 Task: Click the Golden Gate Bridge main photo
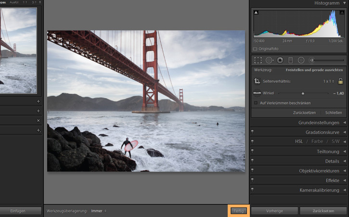pyautogui.click(x=146, y=101)
